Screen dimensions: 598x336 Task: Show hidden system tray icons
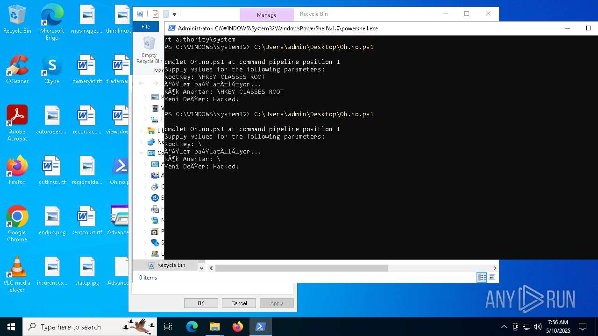[x=504, y=327]
